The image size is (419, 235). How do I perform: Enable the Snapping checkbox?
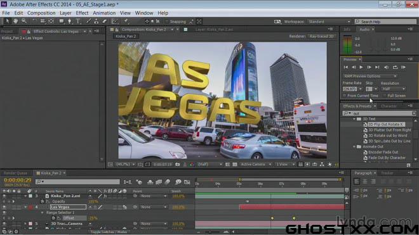pyautogui.click(x=167, y=22)
